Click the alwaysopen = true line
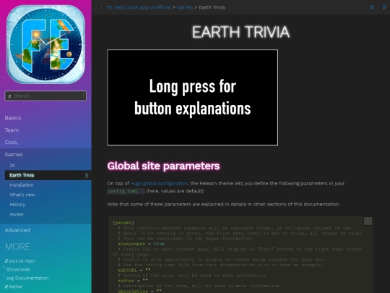Viewport: 390px width, 293px height. [x=141, y=244]
